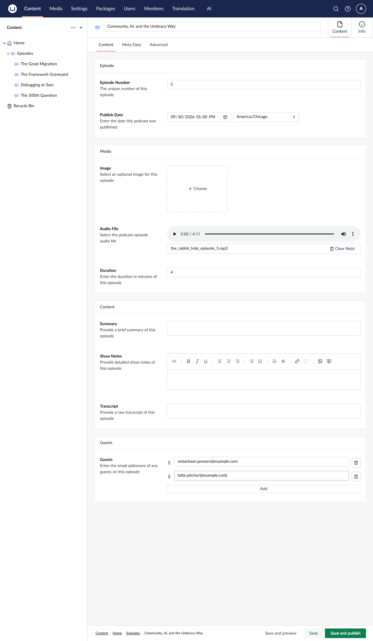Delete the sebastiaan.janssen guest entry
Image resolution: width=373 pixels, height=641 pixels.
point(356,463)
